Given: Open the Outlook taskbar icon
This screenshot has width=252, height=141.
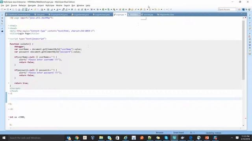Looking at the screenshot, I should pyautogui.click(x=69, y=138).
